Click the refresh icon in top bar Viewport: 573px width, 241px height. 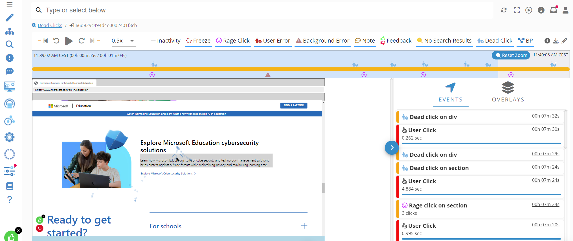pos(504,10)
